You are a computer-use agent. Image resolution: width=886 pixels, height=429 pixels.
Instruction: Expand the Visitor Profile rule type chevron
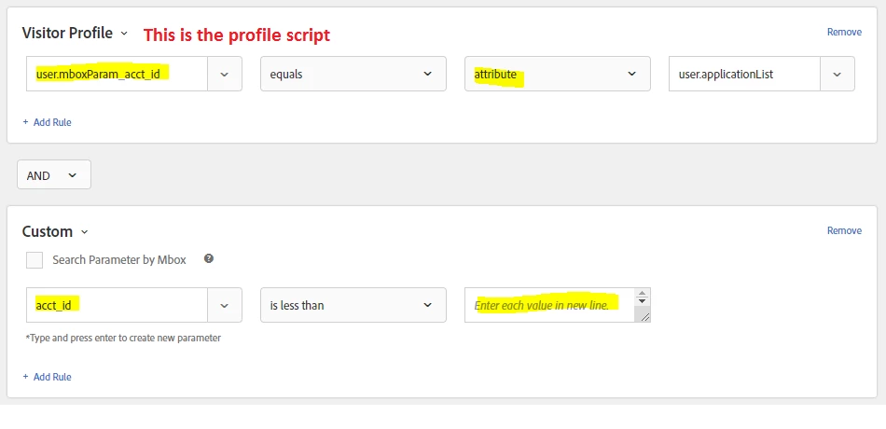(x=124, y=34)
